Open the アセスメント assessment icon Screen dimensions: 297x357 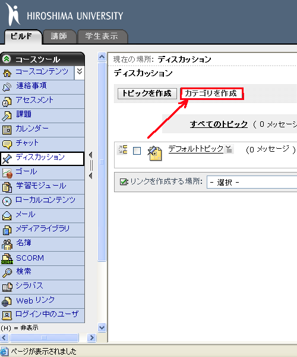pos(7,102)
